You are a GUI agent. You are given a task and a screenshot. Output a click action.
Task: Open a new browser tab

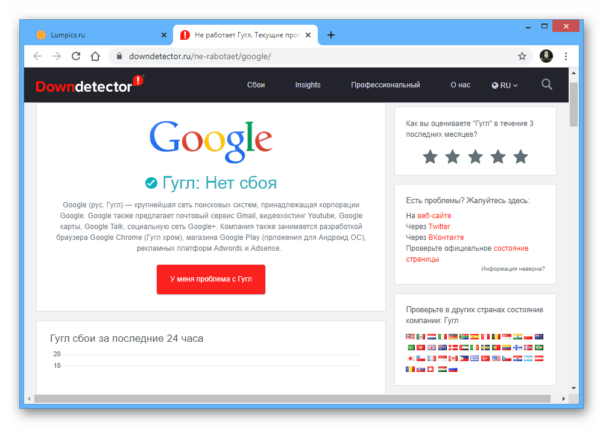click(330, 35)
